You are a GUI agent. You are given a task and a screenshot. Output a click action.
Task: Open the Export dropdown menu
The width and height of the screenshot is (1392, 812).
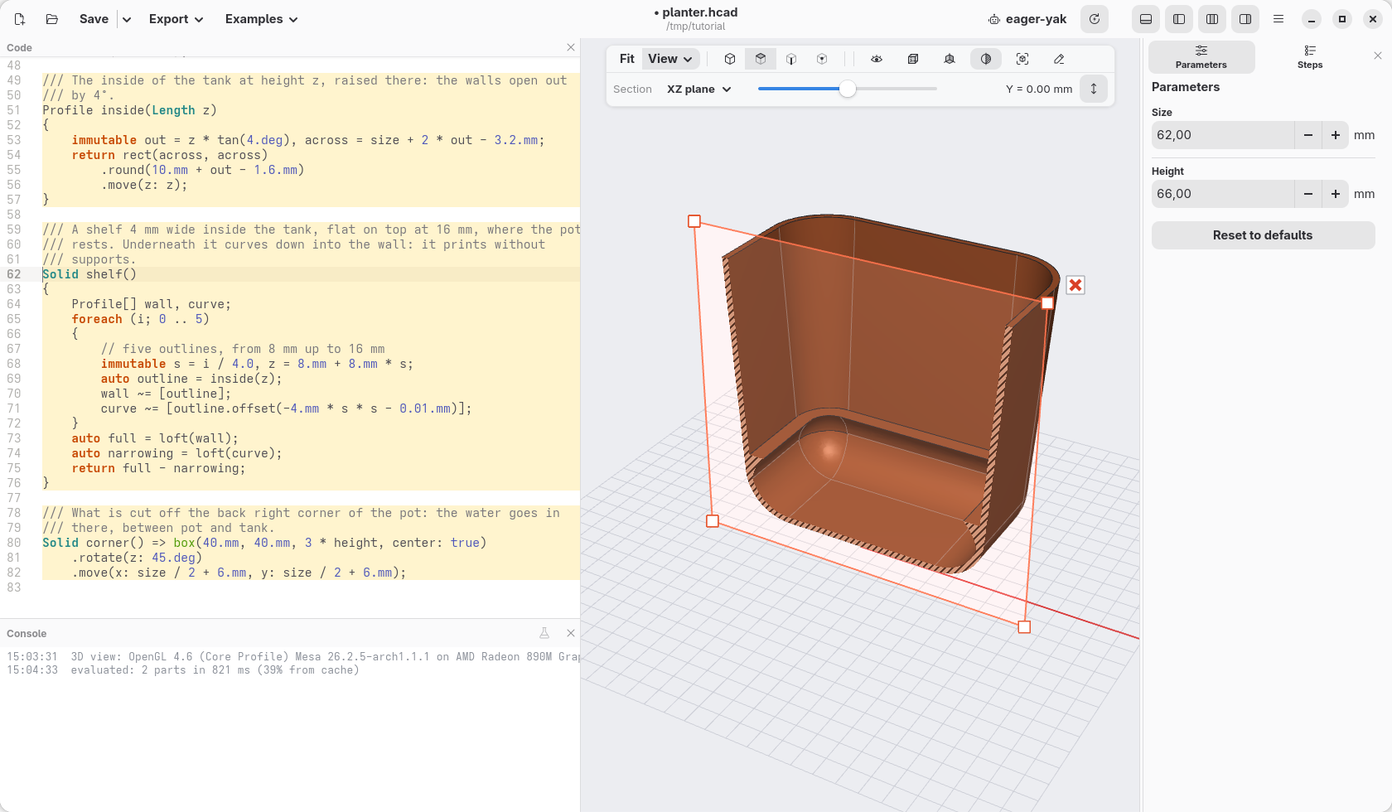pos(176,19)
